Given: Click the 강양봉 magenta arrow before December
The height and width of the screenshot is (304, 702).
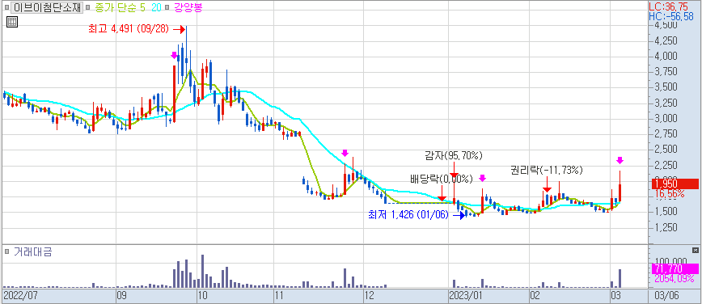Looking at the screenshot, I should [x=345, y=153].
